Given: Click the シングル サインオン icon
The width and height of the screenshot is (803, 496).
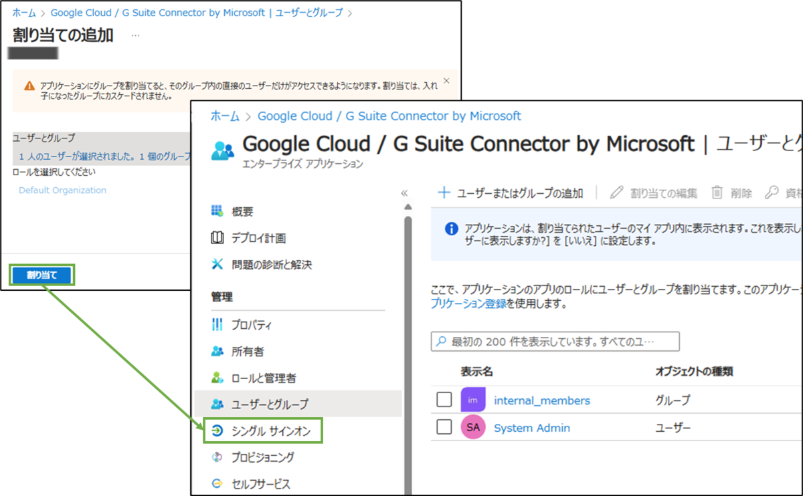Looking at the screenshot, I should (217, 431).
